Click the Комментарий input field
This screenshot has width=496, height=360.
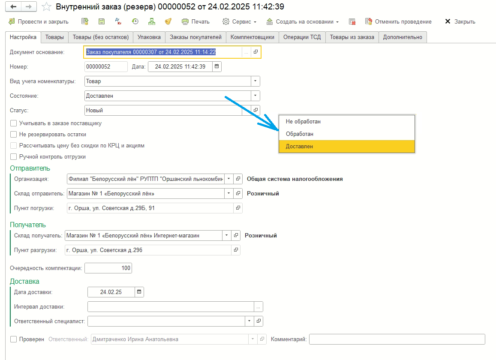point(397,339)
